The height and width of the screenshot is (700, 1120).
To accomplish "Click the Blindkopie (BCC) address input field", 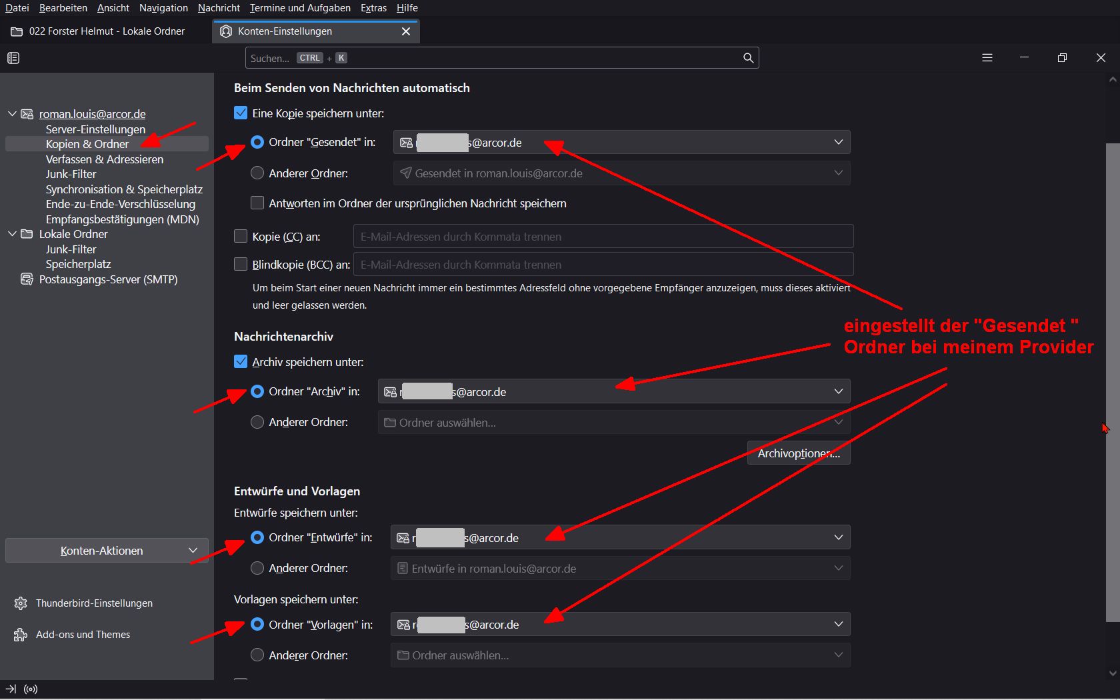I will point(603,265).
